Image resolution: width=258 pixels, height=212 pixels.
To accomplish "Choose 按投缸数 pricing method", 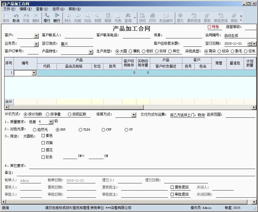I will pyautogui.click(x=70, y=114).
